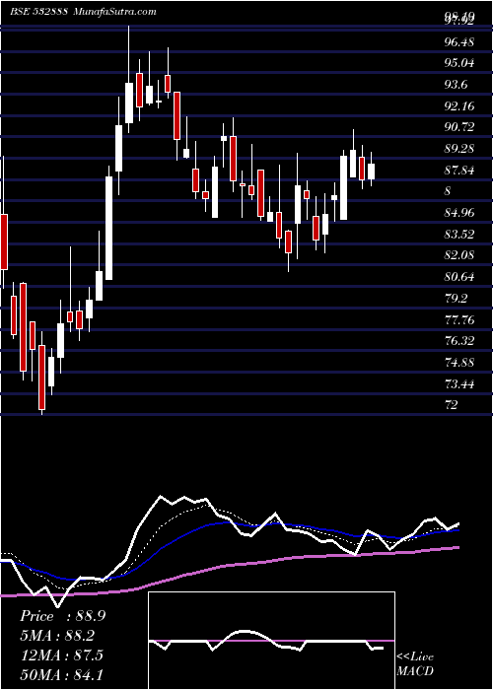Select the 76.32 price axis label
Screen dimensions: 493x690
point(459,341)
